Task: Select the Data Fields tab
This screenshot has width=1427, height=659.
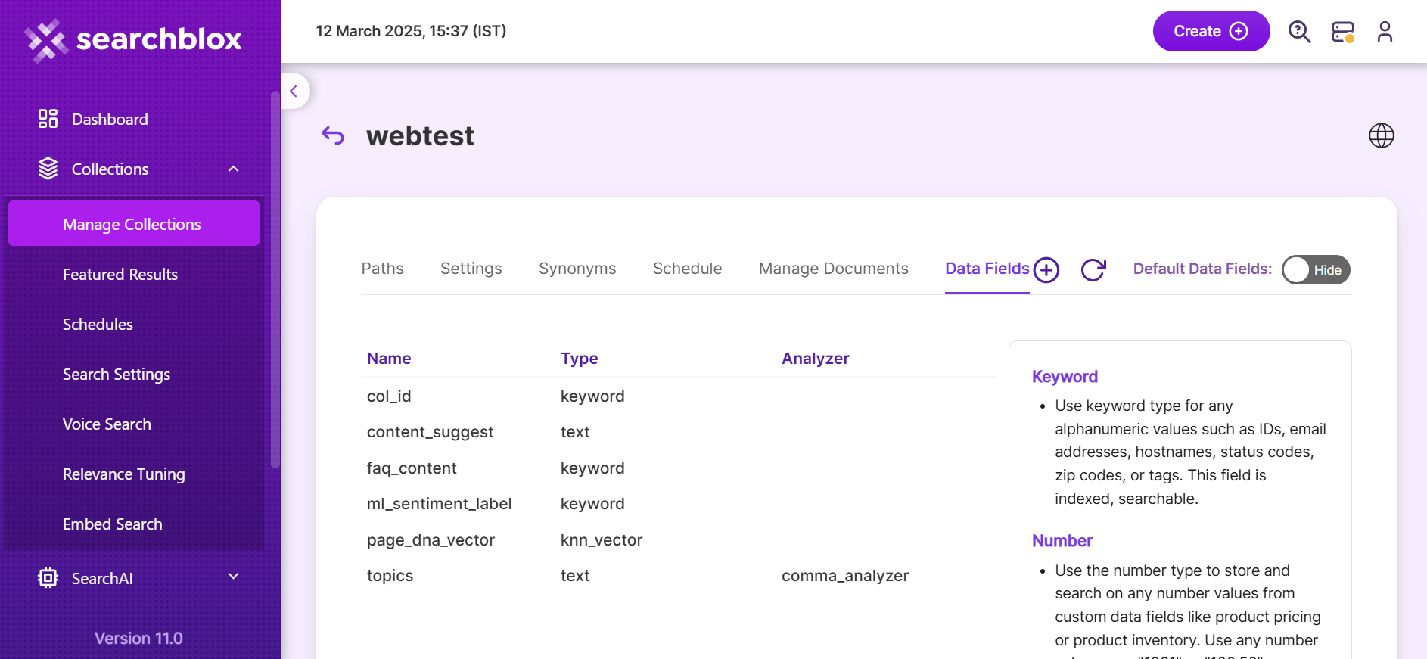Action: tap(987, 269)
